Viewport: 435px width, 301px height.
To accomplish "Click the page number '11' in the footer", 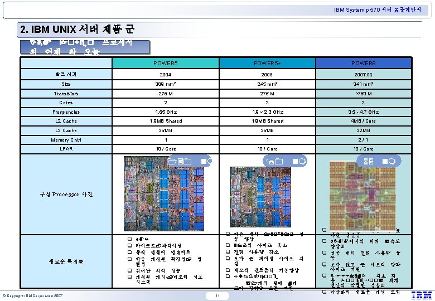I will 217,296.
